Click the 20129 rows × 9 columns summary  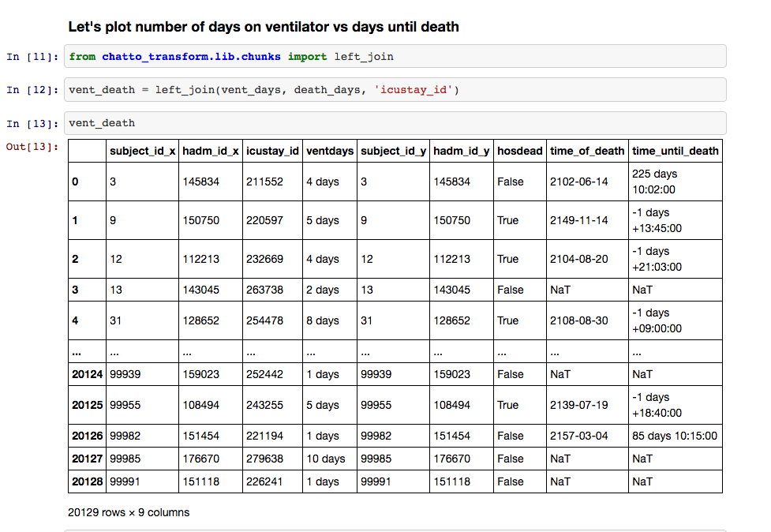click(129, 512)
